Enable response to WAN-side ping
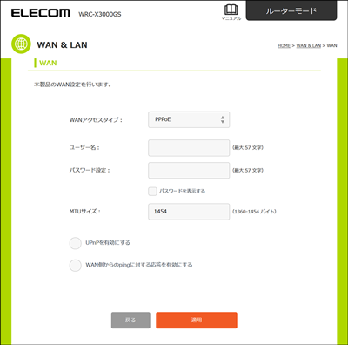348x345 pixels. pos(76,265)
